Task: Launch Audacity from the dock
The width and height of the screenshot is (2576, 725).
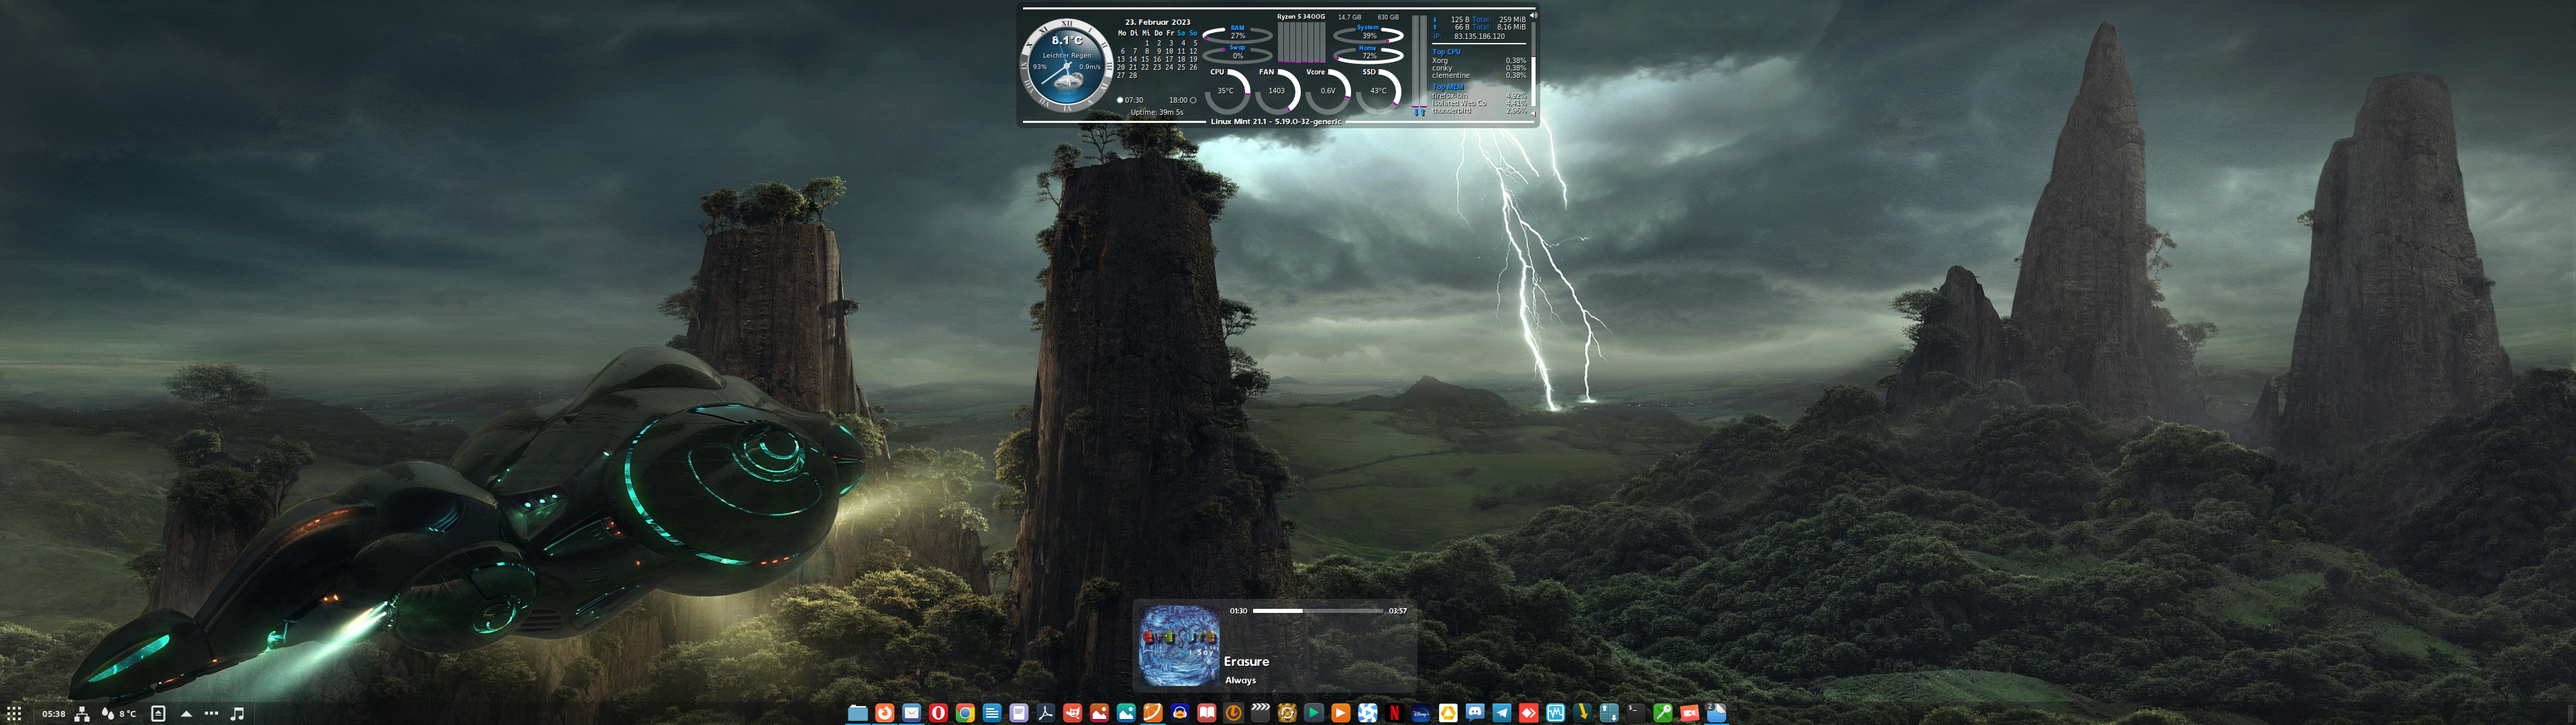Action: pyautogui.click(x=1180, y=713)
